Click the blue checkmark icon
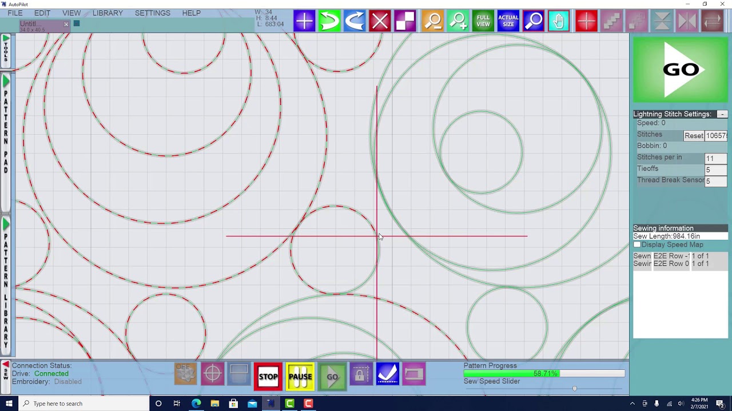Viewport: 732px width, 411px height. click(x=387, y=374)
